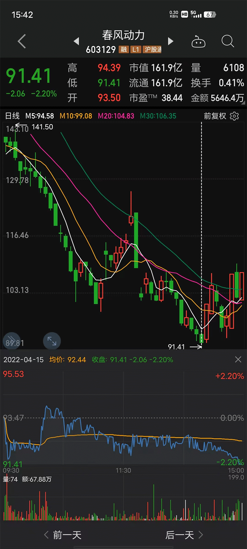Image resolution: width=247 pixels, height=549 pixels.
Task: Tap 11:30 time axis label
Action: coord(123,470)
